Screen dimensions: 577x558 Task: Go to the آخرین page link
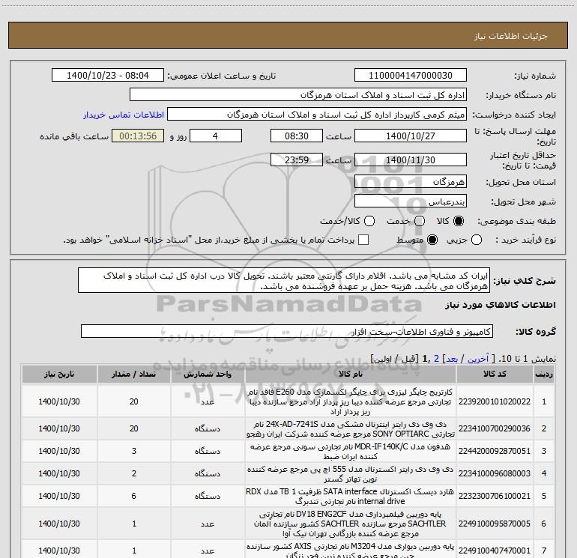(477, 359)
